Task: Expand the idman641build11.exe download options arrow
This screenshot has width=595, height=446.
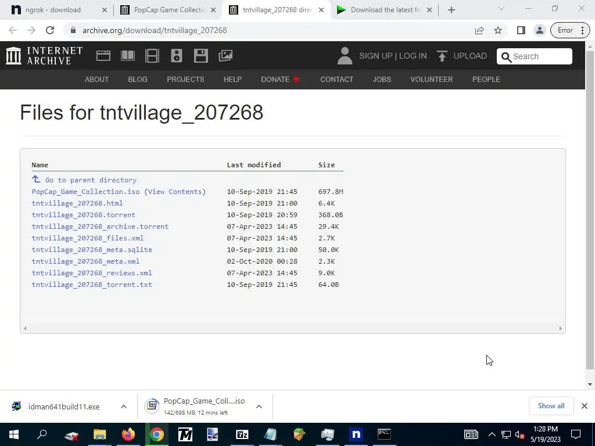Action: pyautogui.click(x=124, y=407)
